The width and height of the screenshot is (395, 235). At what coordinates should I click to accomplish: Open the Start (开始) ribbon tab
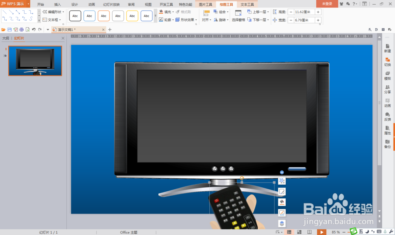click(x=41, y=4)
